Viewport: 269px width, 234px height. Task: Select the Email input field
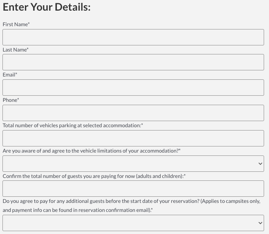click(133, 88)
